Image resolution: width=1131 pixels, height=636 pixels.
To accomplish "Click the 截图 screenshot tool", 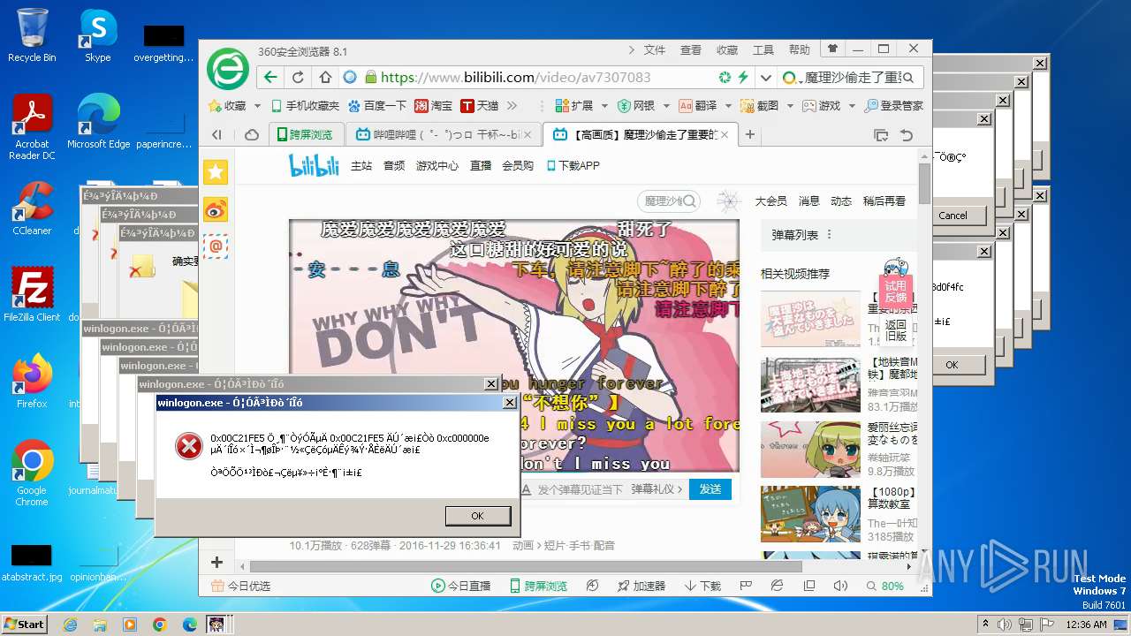I will [x=759, y=105].
